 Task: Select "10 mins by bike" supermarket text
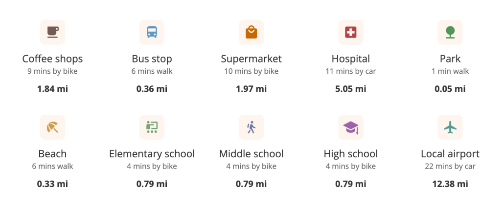pos(251,71)
